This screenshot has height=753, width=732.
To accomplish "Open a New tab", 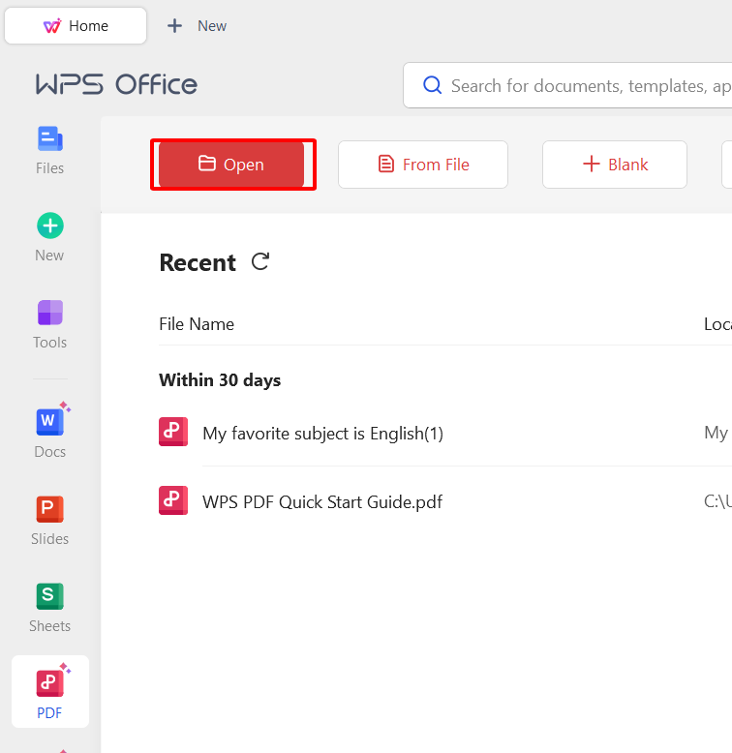I will coord(197,26).
